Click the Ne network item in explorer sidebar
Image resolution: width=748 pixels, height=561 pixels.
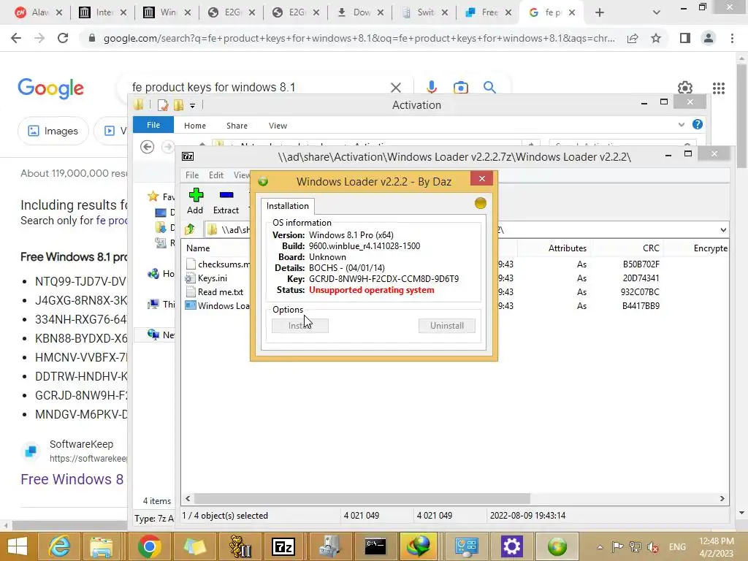pyautogui.click(x=161, y=335)
